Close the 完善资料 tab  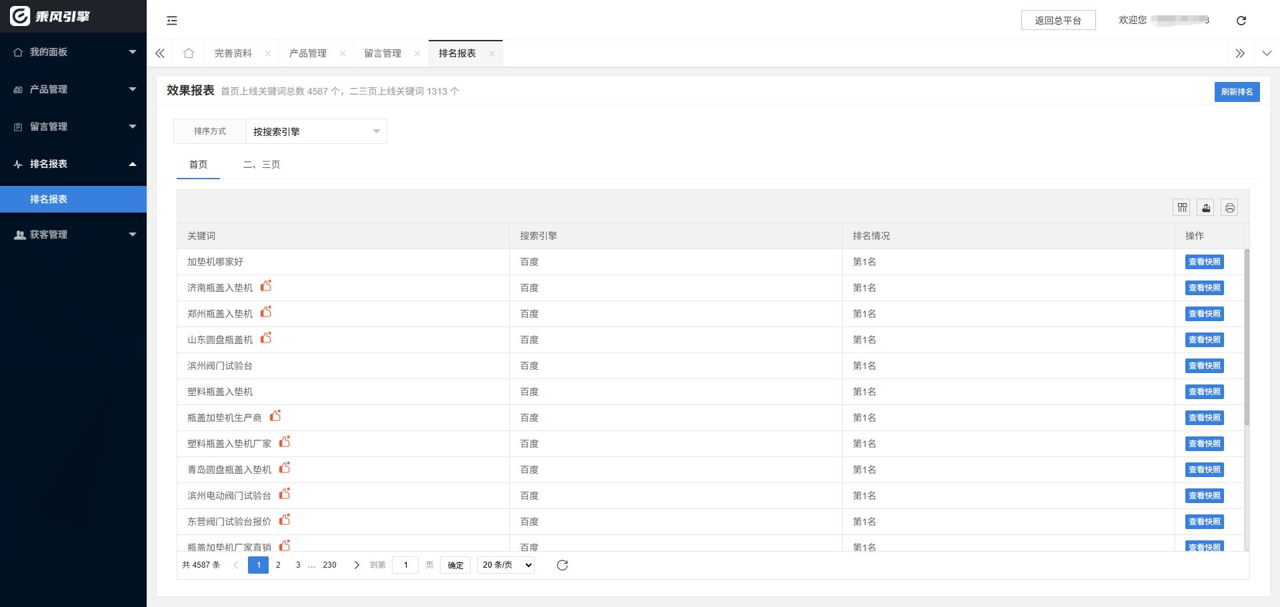[x=268, y=54]
